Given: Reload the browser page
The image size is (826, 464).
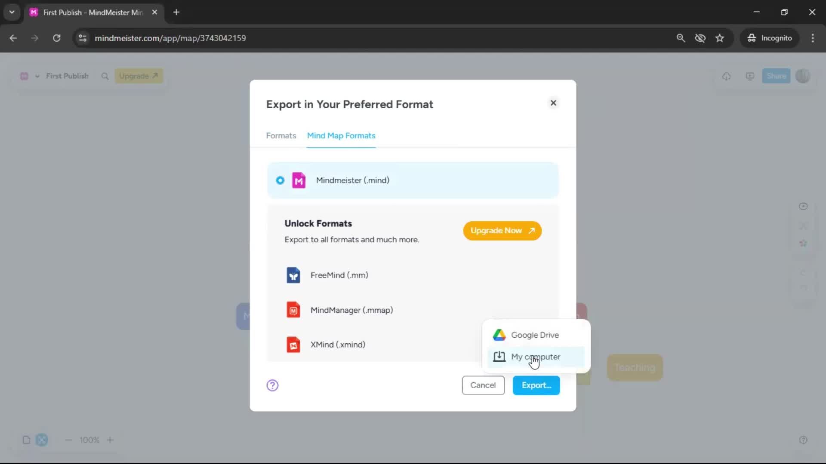Looking at the screenshot, I should [x=56, y=38].
